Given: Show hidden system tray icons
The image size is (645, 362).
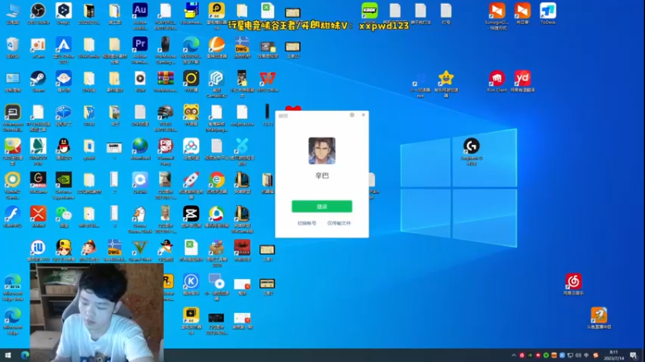Looking at the screenshot, I should coord(514,356).
